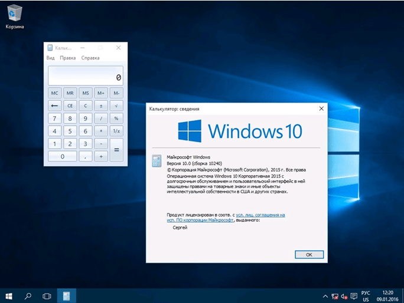Open Task View from the taskbar

(47, 295)
